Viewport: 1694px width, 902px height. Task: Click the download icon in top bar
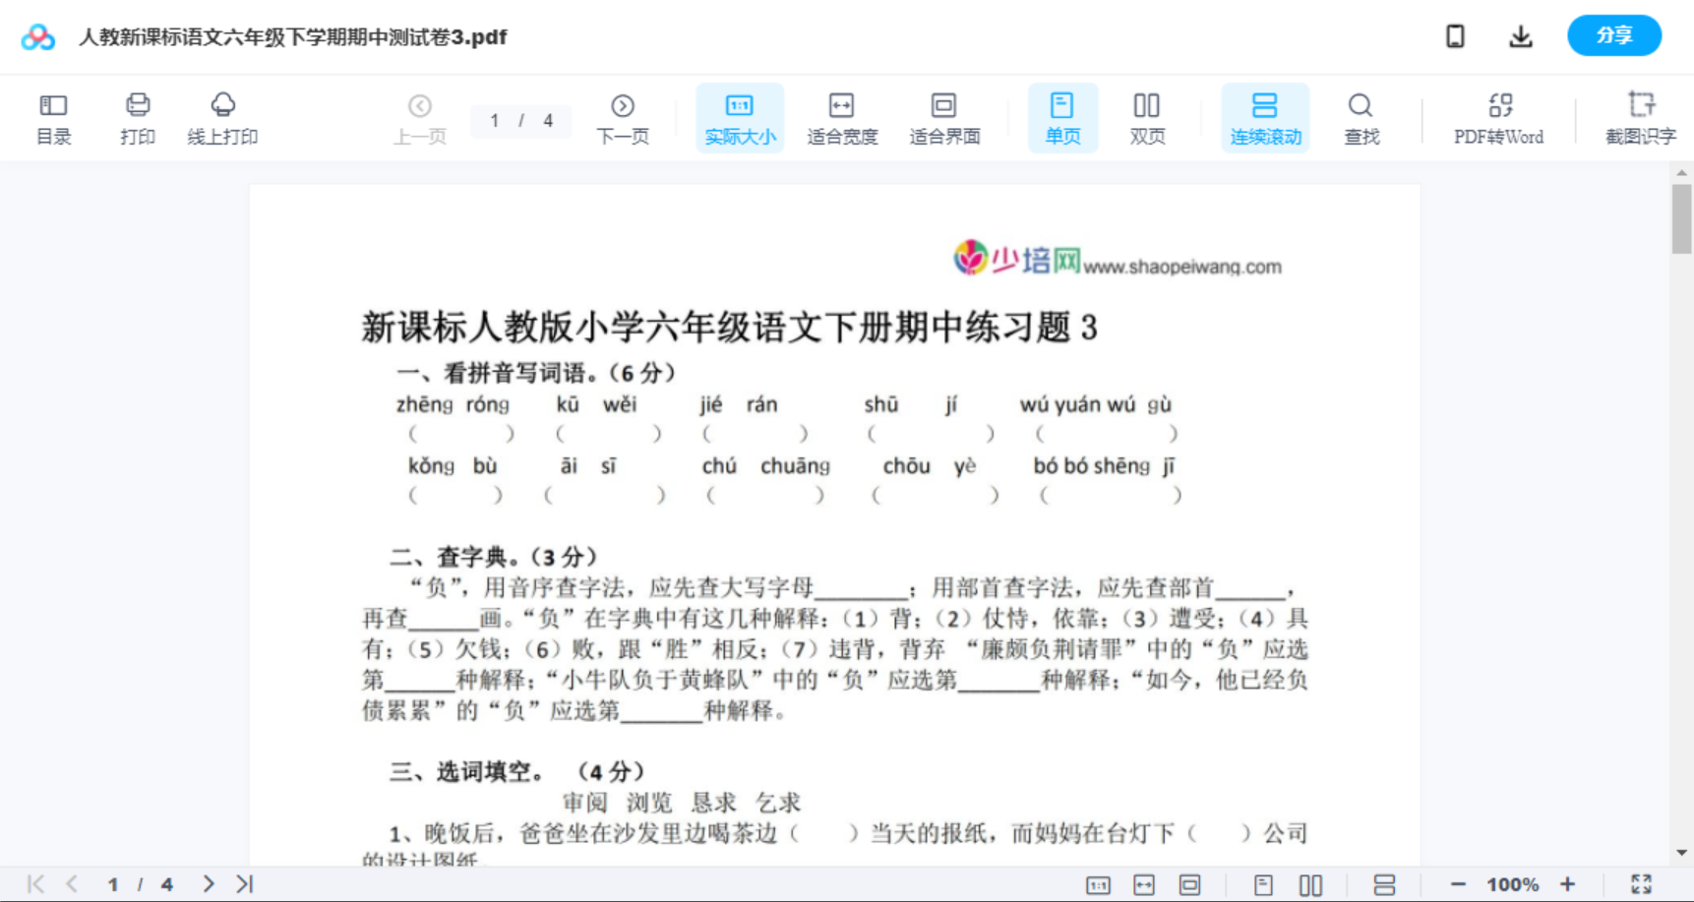pyautogui.click(x=1521, y=35)
